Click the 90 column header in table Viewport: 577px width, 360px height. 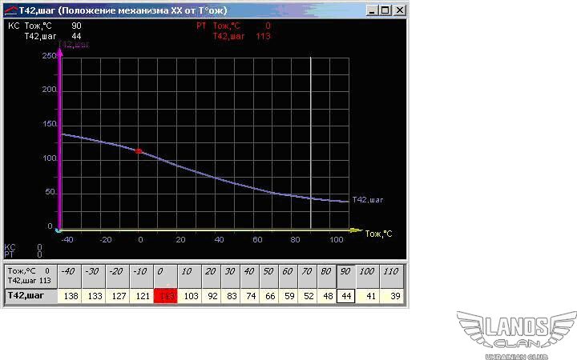click(346, 272)
